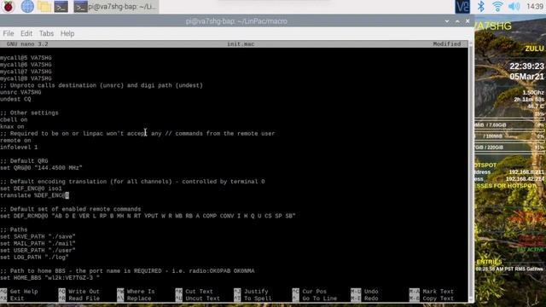Image resolution: width=546 pixels, height=307 pixels.
Task: Click the VA7SHG callsign on desktop widget
Action: pyautogui.click(x=493, y=26)
